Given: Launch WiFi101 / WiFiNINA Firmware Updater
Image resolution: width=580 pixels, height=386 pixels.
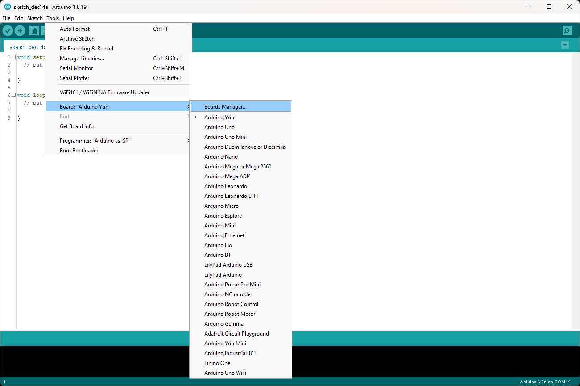Looking at the screenshot, I should [118, 92].
